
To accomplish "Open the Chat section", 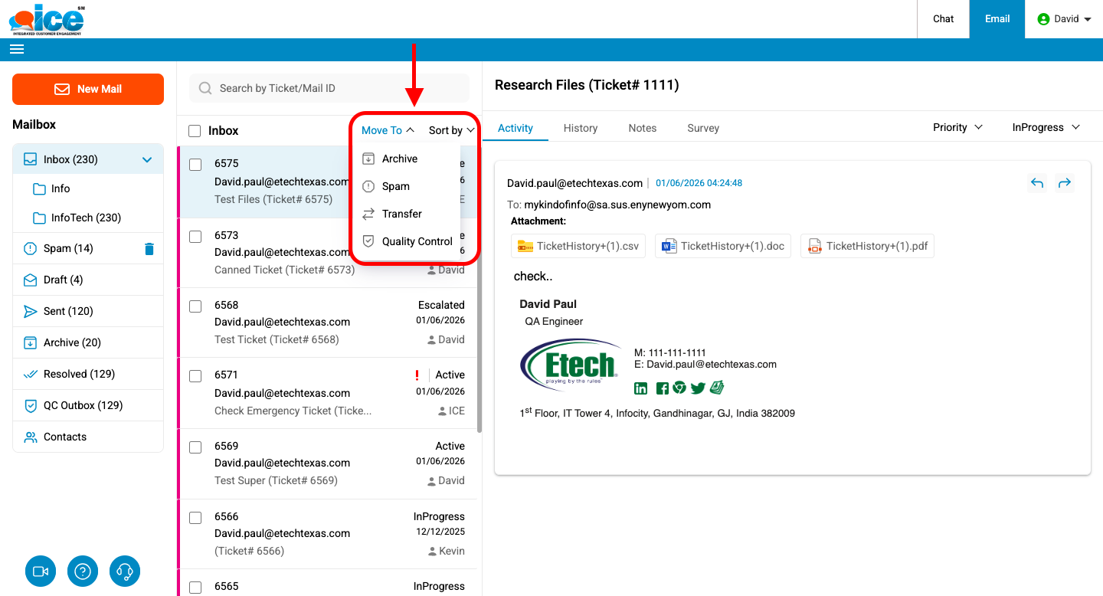I will (x=943, y=19).
